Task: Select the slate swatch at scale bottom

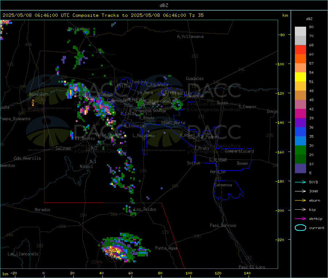Action: point(300,168)
